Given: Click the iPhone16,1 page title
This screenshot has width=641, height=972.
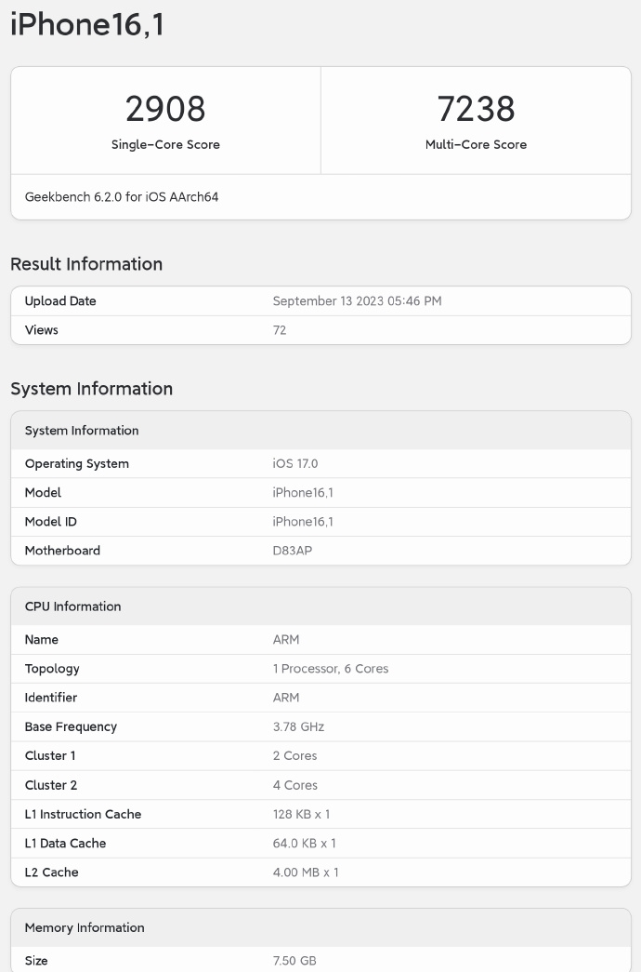Looking at the screenshot, I should 87,24.
